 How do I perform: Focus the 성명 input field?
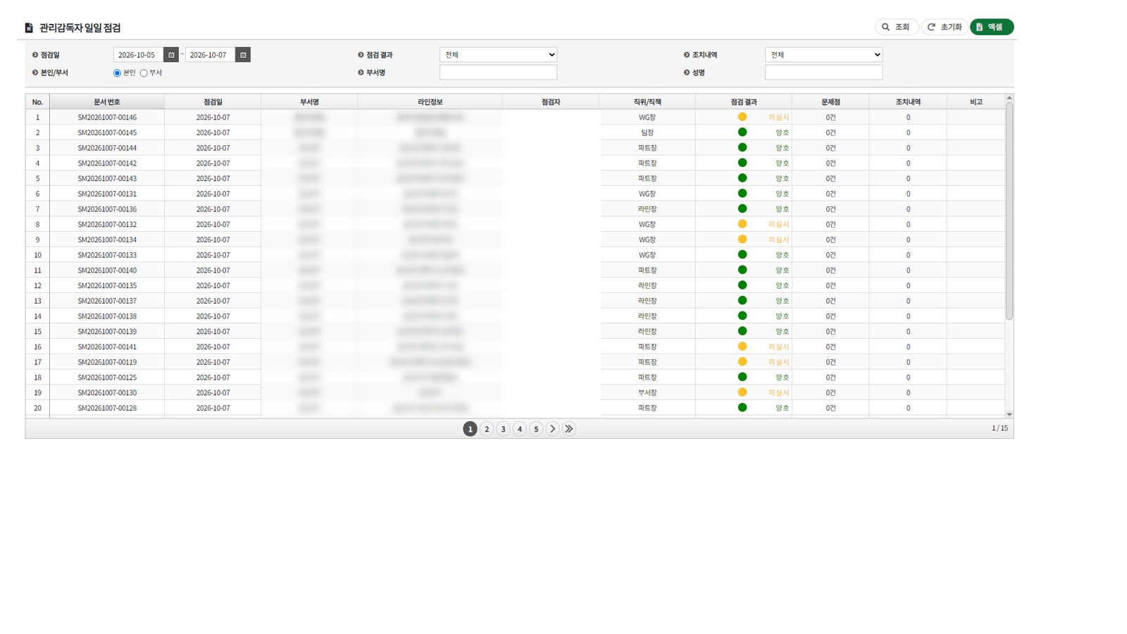[x=823, y=73]
